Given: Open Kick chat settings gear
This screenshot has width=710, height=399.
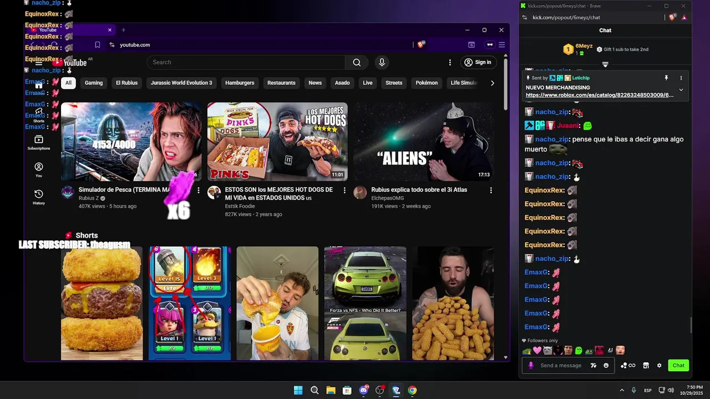Looking at the screenshot, I should (659, 365).
